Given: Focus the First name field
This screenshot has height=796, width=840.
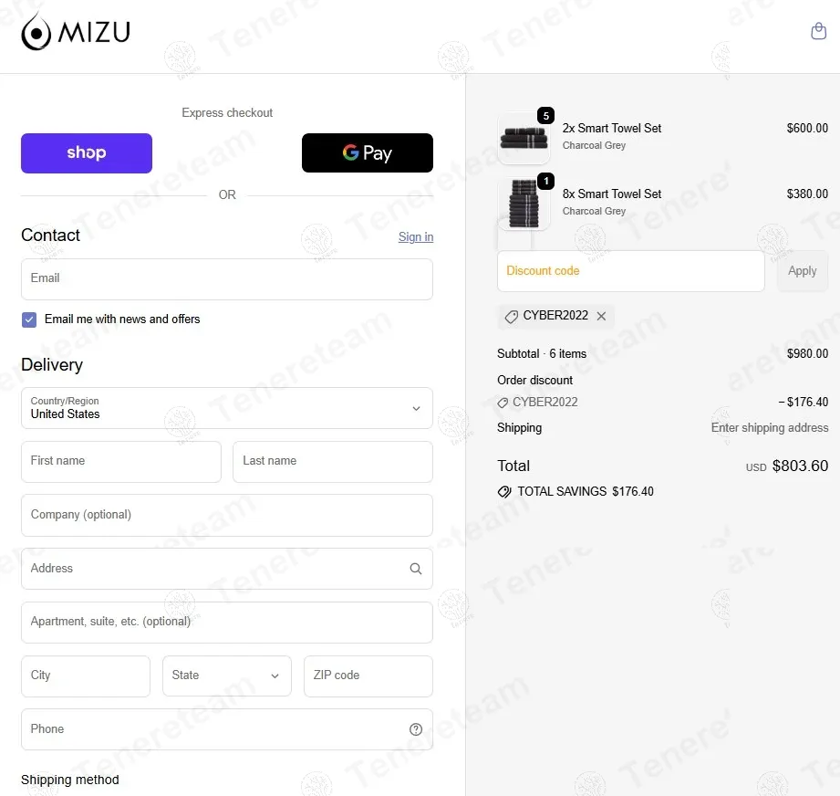Looking at the screenshot, I should 121,462.
